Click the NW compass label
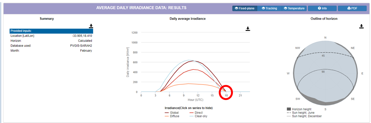 tap(298, 48)
